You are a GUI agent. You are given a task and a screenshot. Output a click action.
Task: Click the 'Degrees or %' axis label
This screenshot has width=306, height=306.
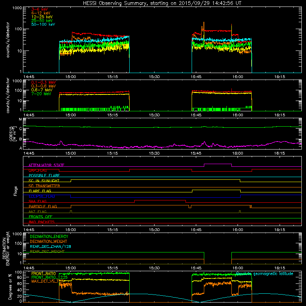point(10,286)
